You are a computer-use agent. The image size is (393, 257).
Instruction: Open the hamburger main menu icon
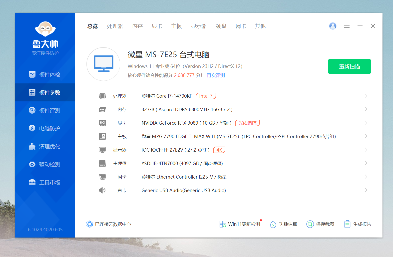coord(347,26)
